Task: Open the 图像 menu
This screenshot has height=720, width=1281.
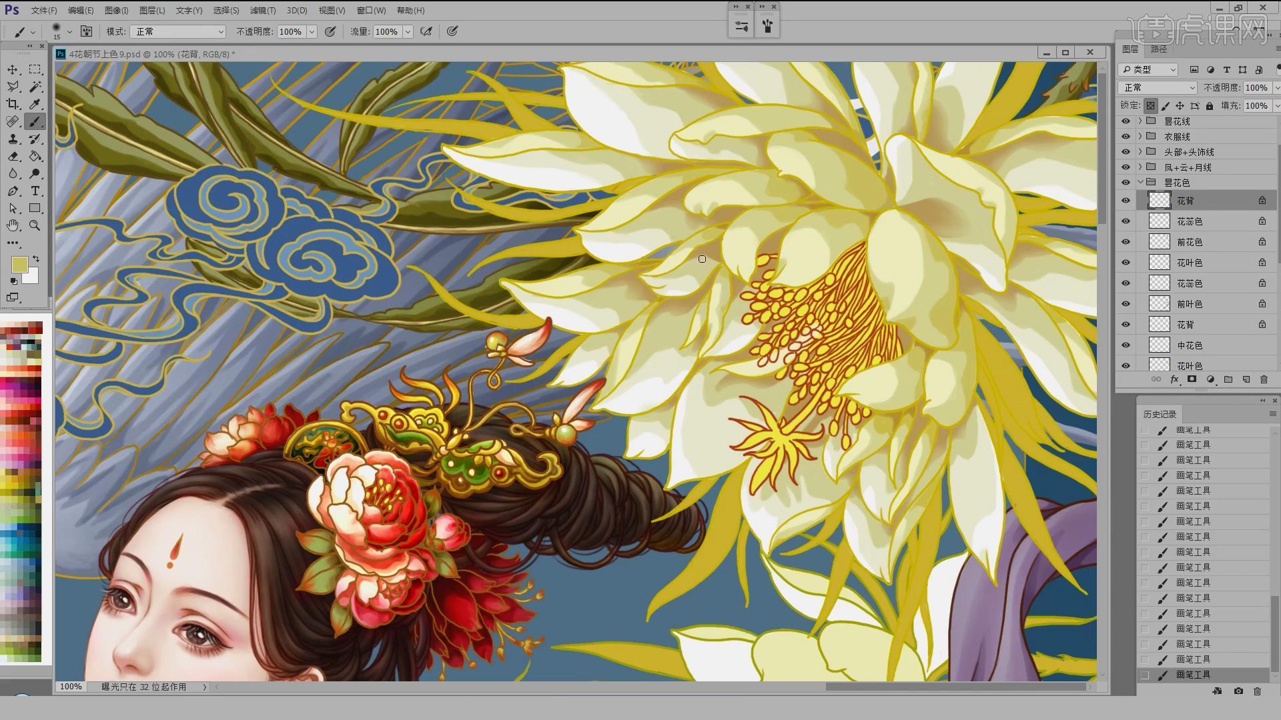Action: tap(116, 11)
